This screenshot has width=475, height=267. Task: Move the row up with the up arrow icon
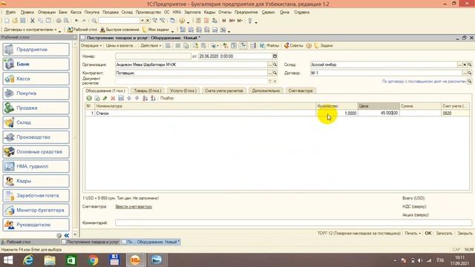129,98
